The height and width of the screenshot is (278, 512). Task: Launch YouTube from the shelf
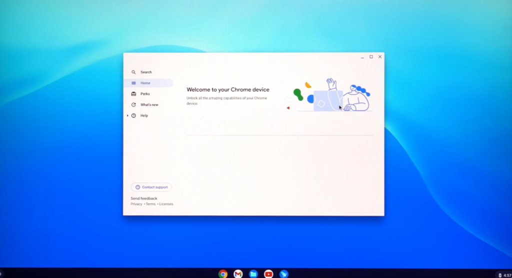coord(268,274)
